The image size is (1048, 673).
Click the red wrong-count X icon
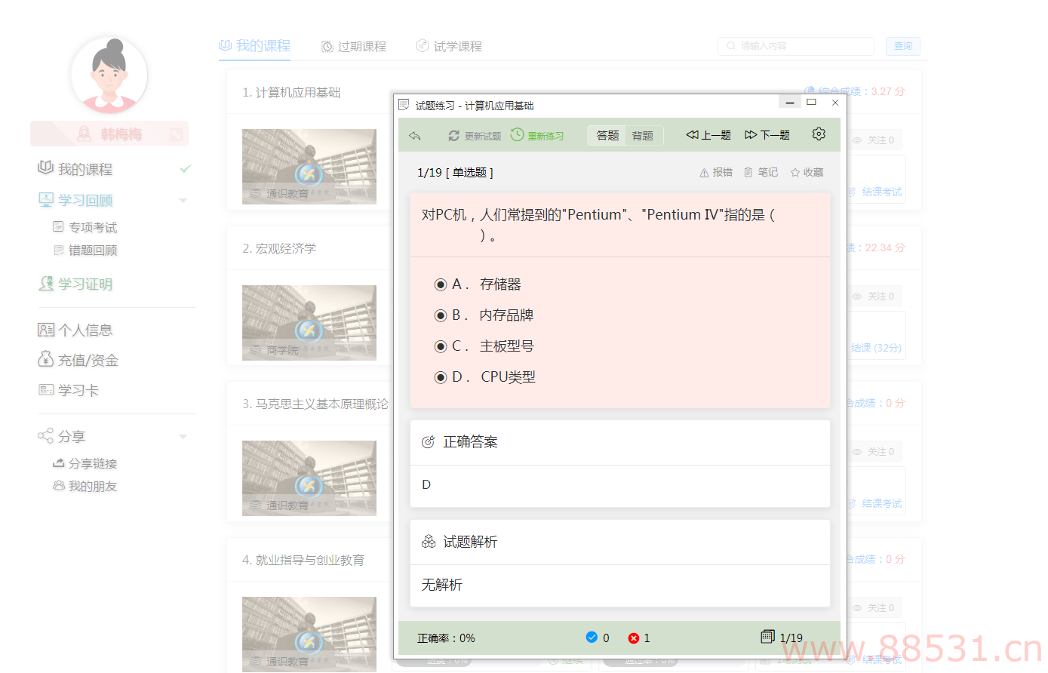tap(634, 638)
